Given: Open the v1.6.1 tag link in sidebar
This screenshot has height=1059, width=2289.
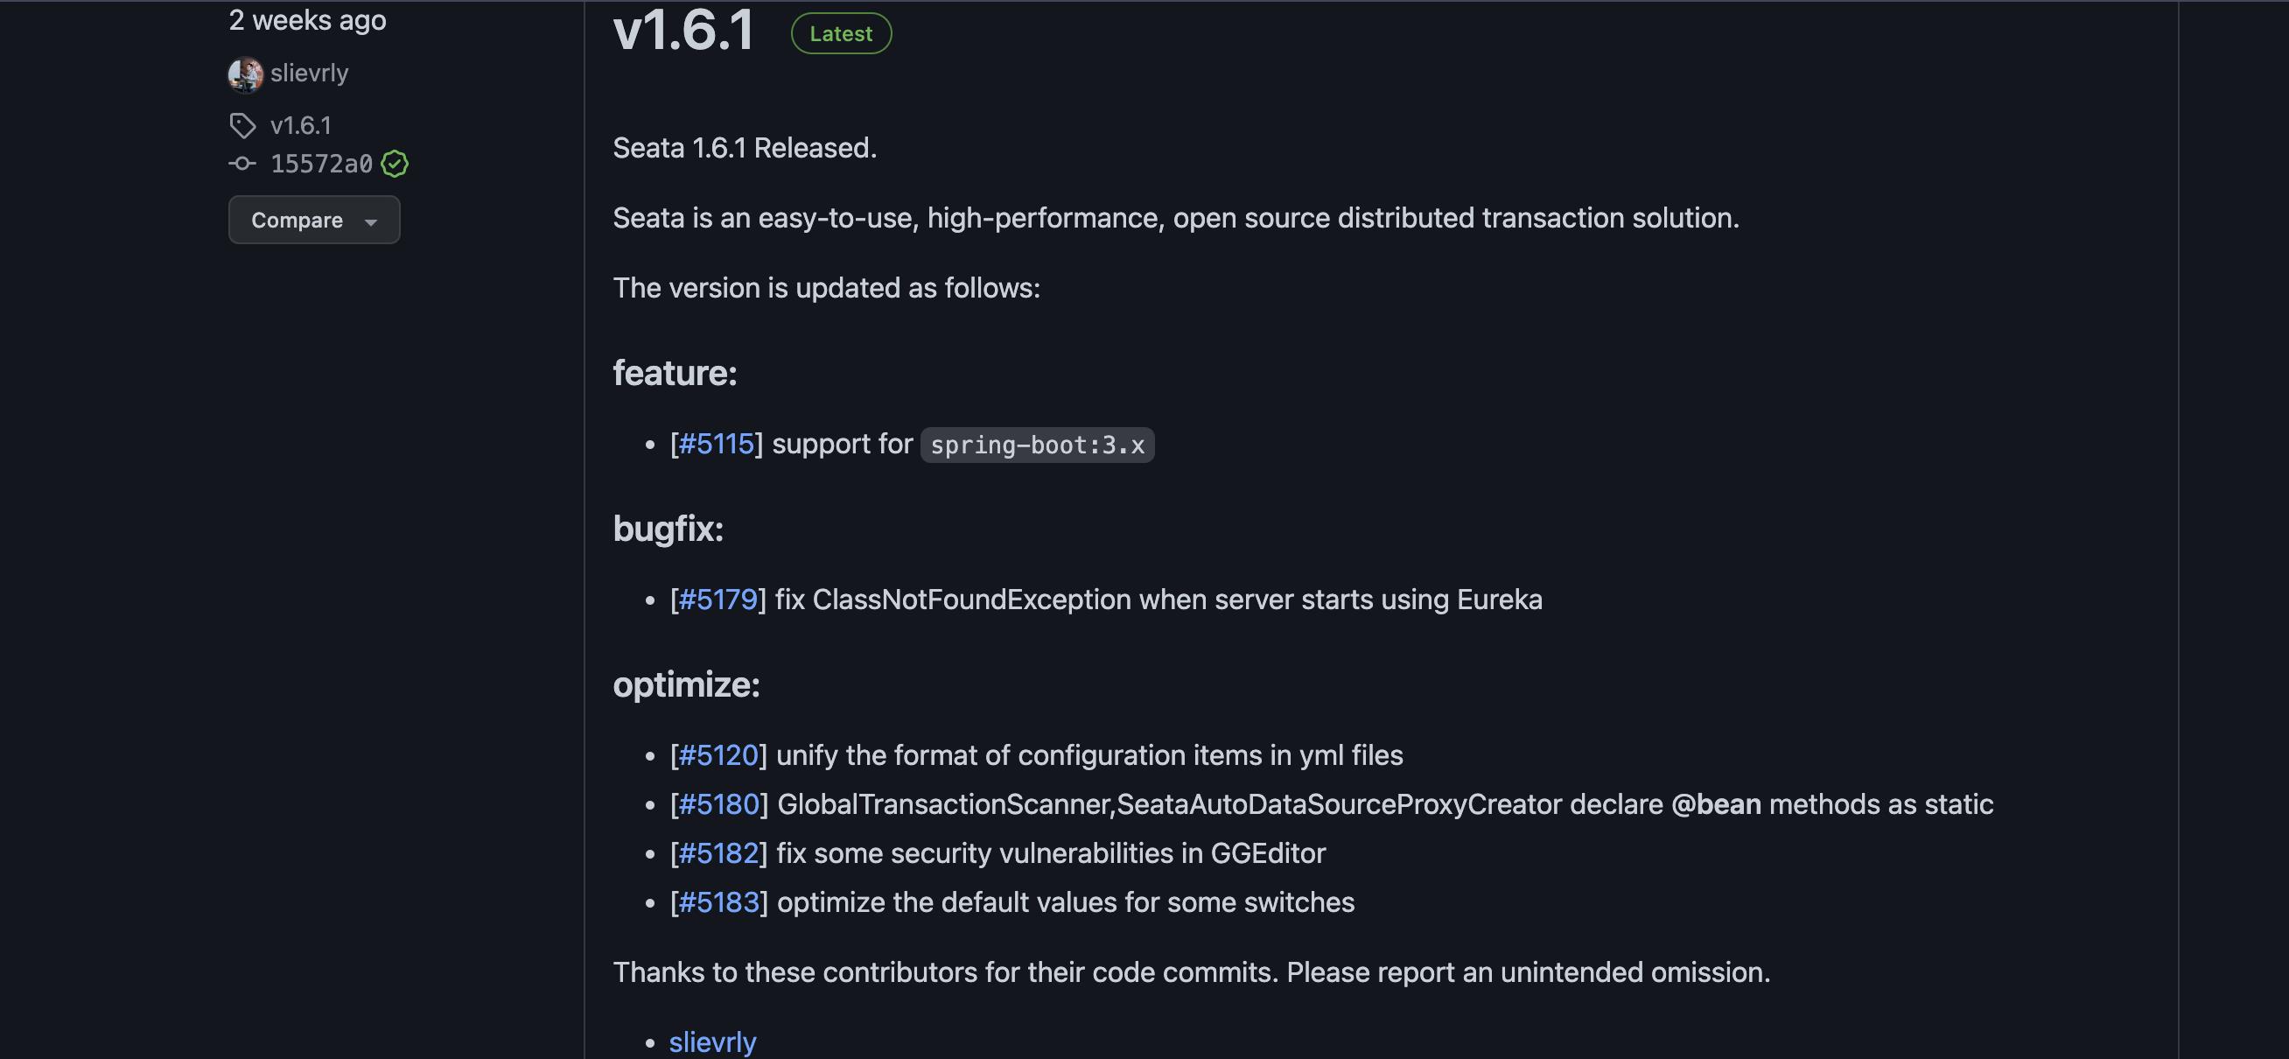Looking at the screenshot, I should pyautogui.click(x=301, y=125).
